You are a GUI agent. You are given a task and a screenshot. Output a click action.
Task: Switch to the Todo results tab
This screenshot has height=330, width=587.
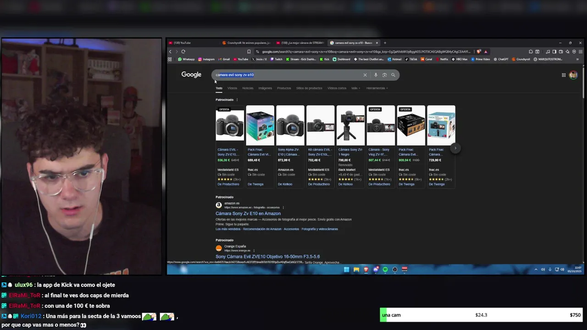(x=219, y=88)
